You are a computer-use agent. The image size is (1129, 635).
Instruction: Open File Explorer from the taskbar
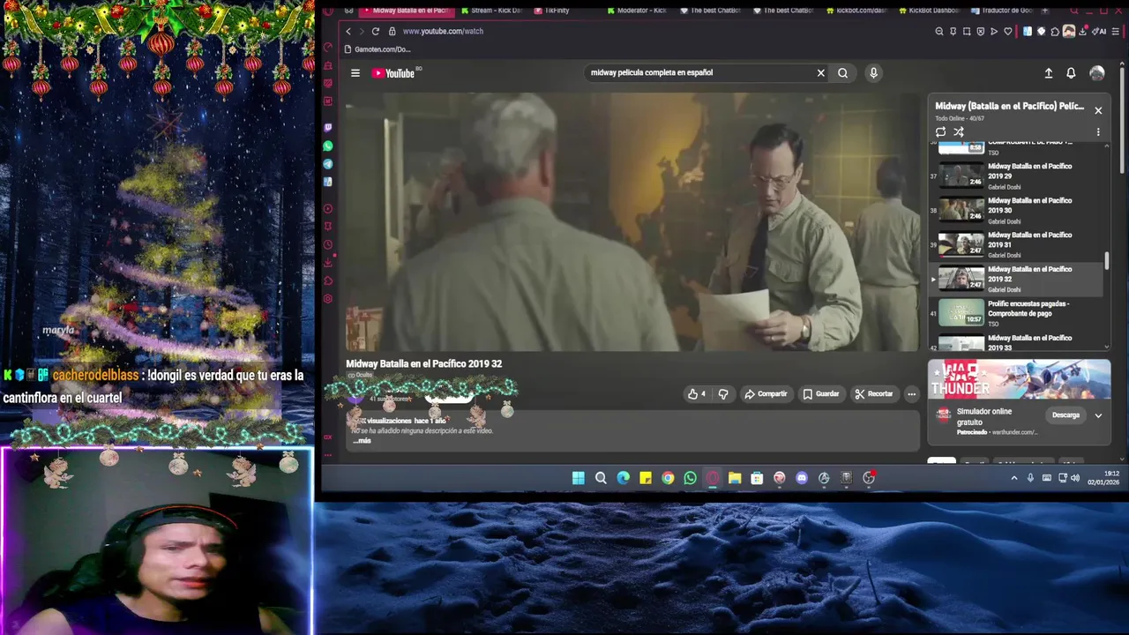(x=735, y=478)
